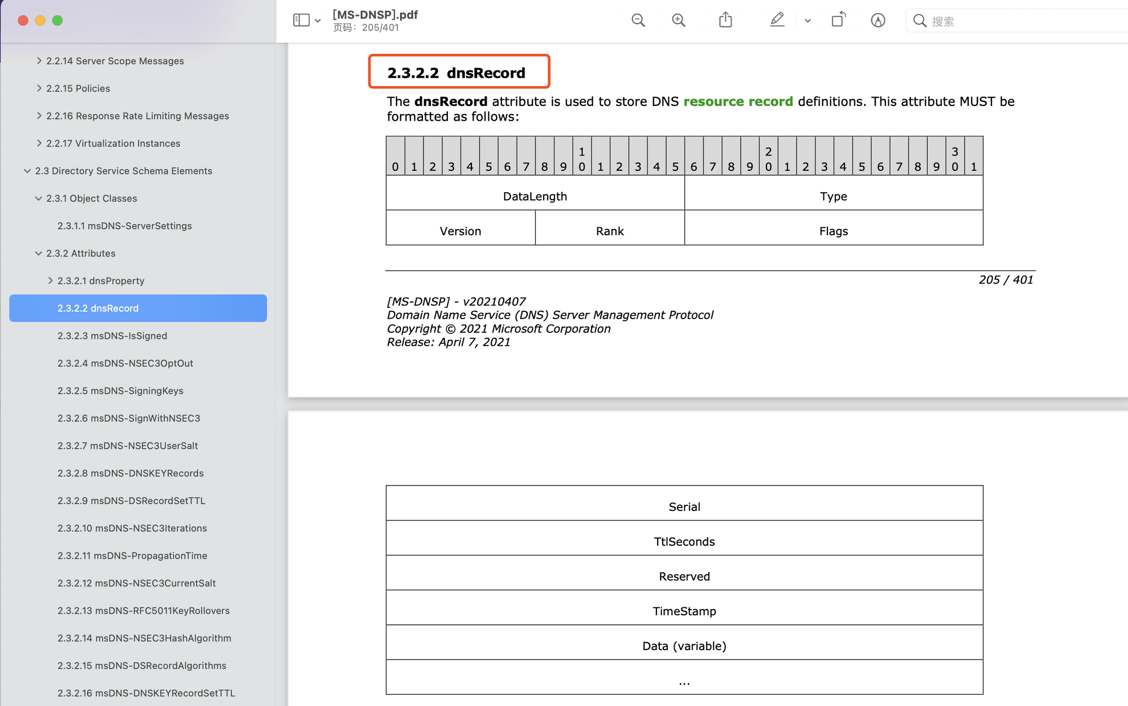Expand 2.2.17 Virtualization Instances
Viewport: 1128px width, 706px height.
pos(39,143)
